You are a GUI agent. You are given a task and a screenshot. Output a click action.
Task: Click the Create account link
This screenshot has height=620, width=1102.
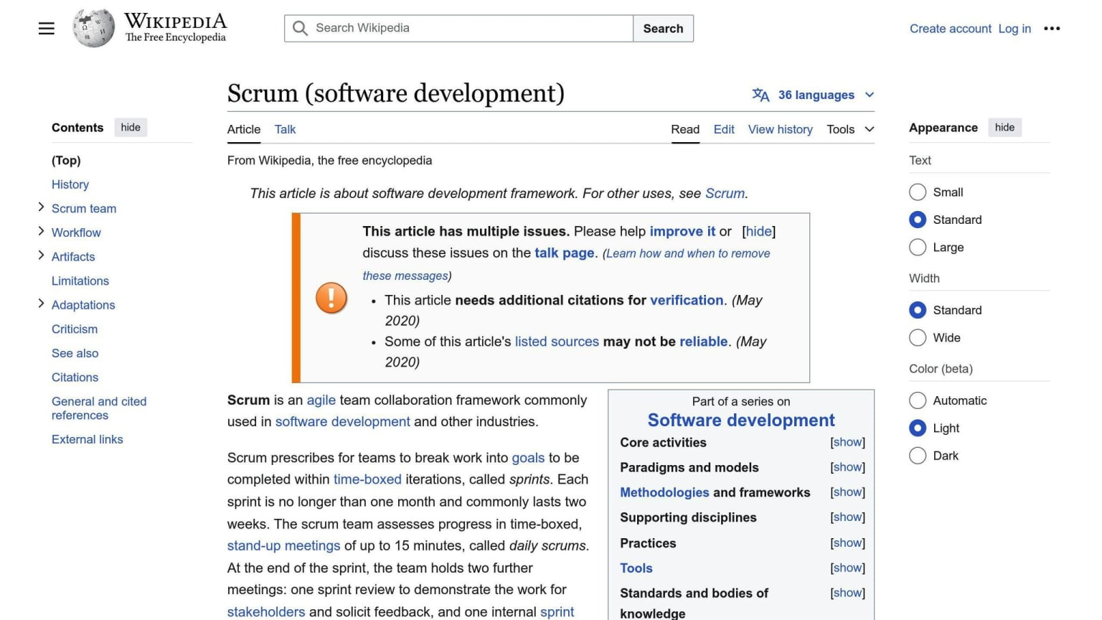pos(951,29)
